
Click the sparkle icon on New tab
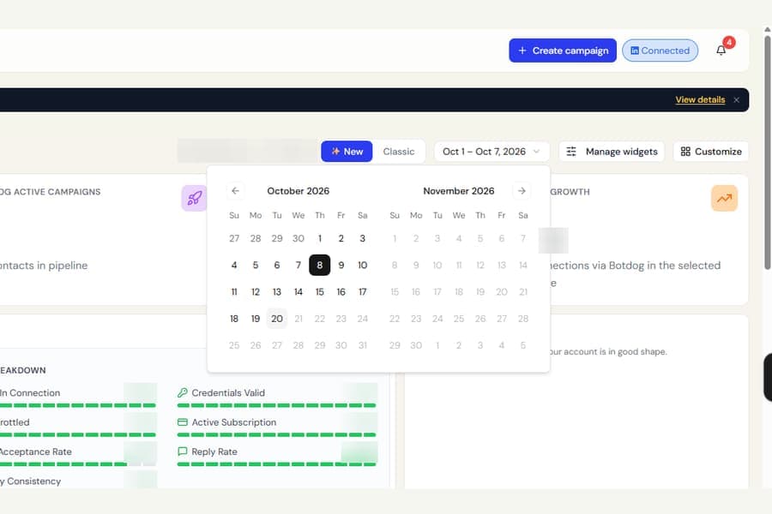click(335, 151)
